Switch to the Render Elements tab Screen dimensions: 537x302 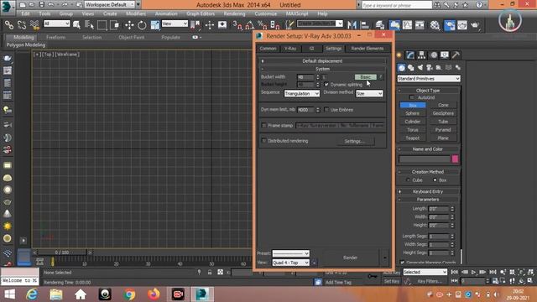tap(368, 49)
